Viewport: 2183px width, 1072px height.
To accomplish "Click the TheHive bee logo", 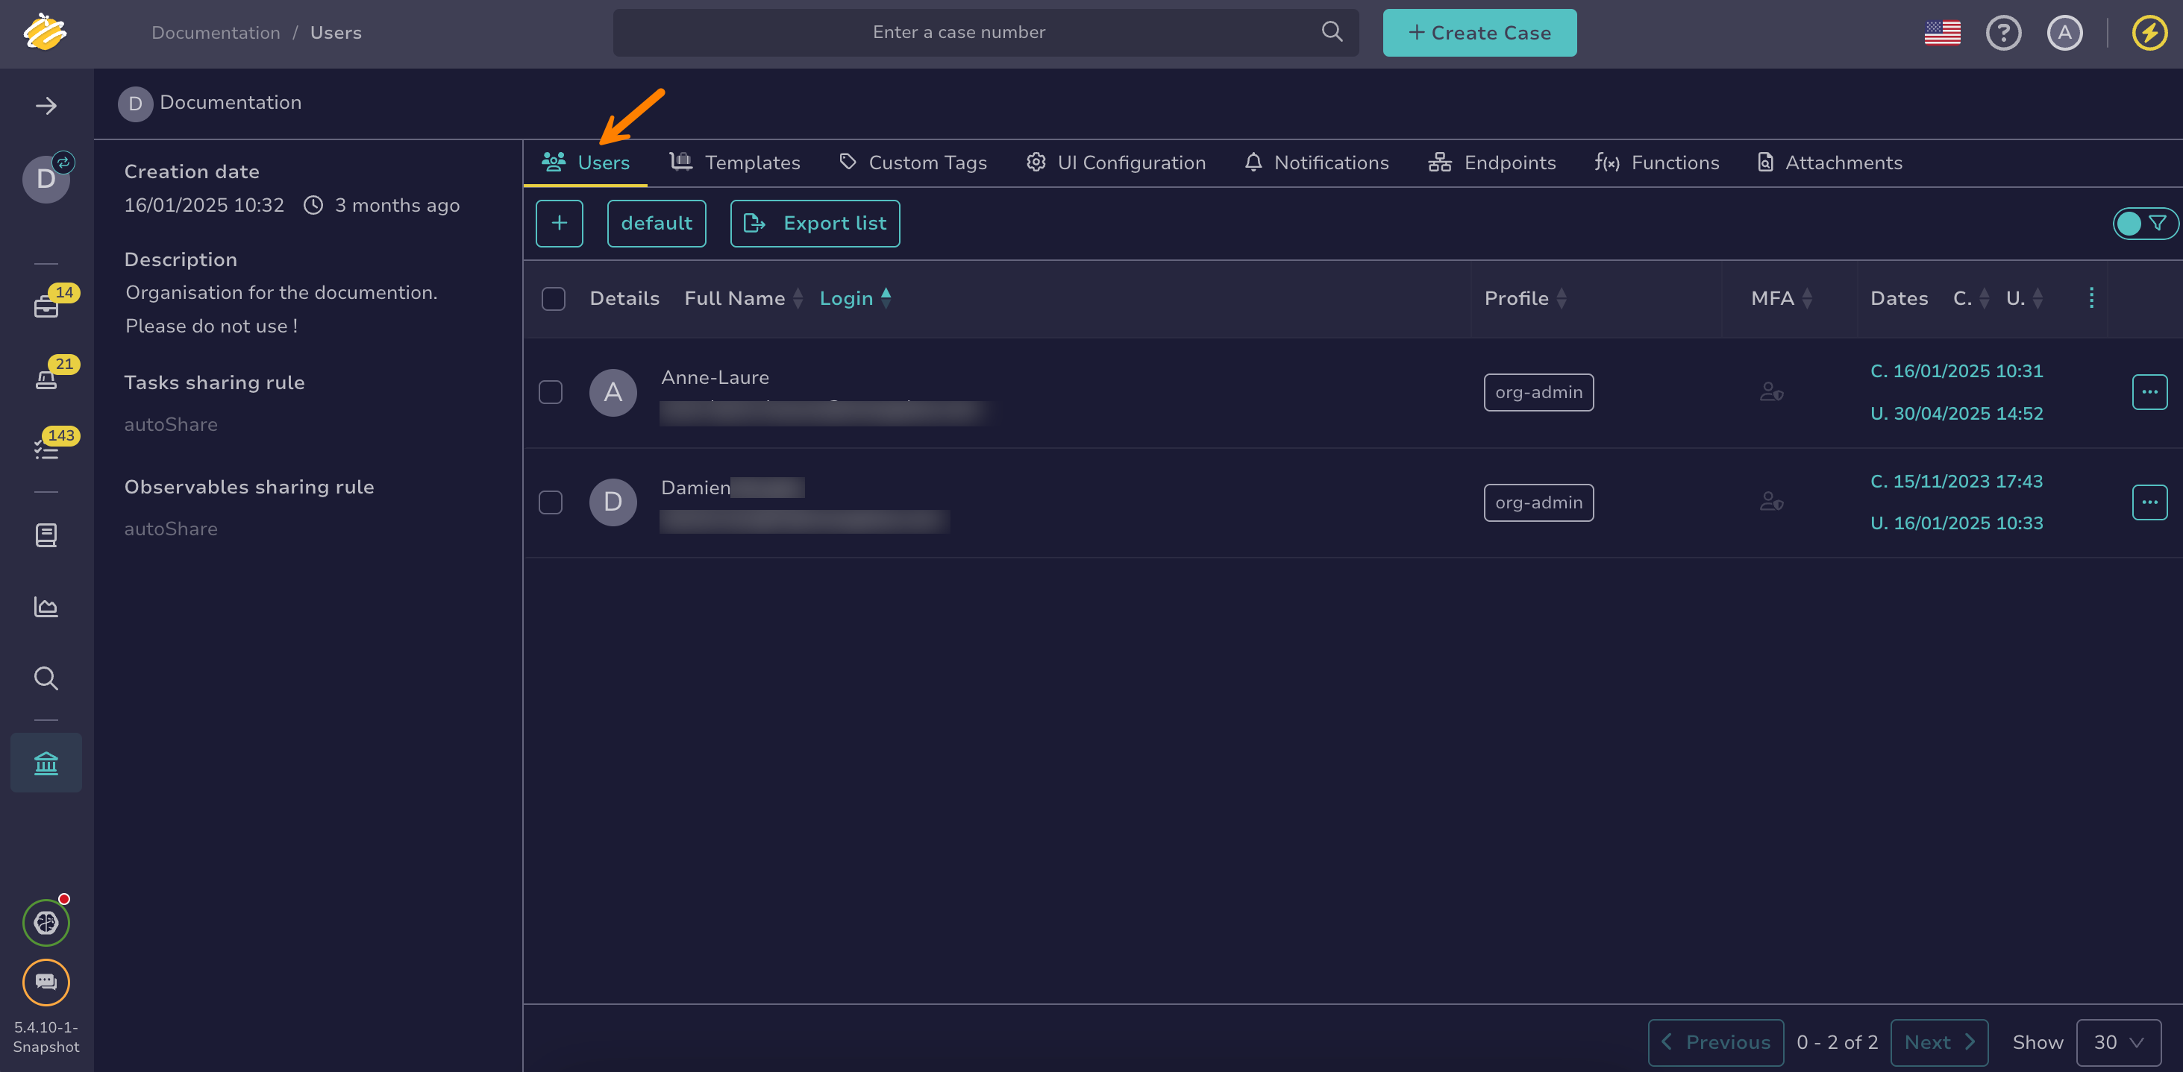I will click(45, 32).
